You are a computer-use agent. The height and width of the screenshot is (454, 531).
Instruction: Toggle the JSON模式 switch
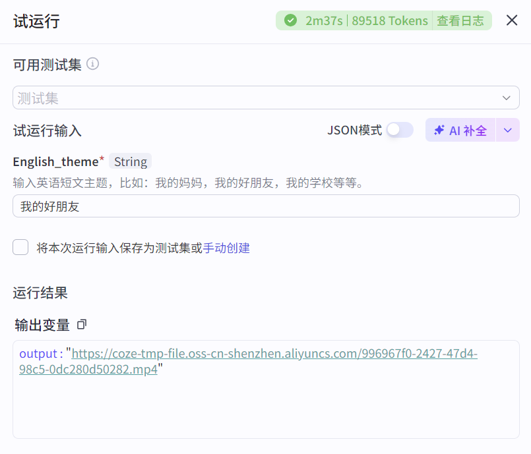click(400, 130)
